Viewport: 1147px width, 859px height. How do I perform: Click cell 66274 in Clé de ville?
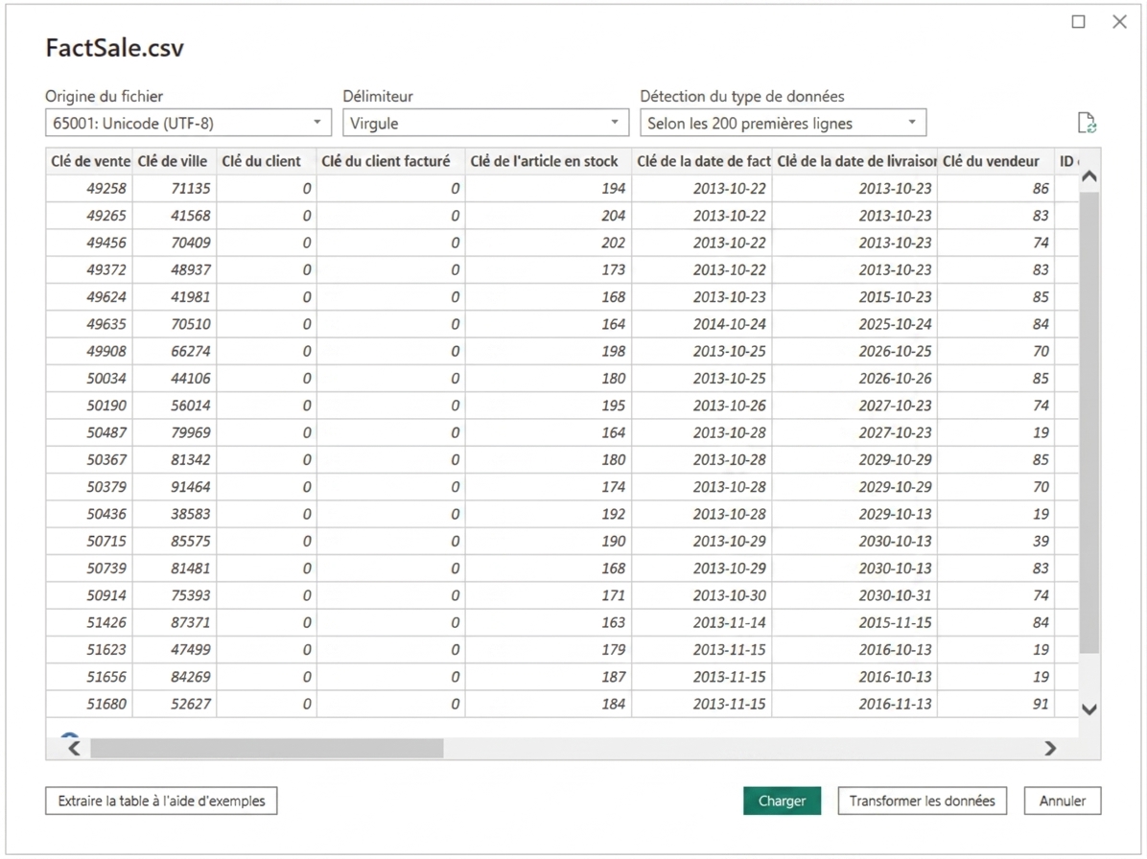(175, 350)
